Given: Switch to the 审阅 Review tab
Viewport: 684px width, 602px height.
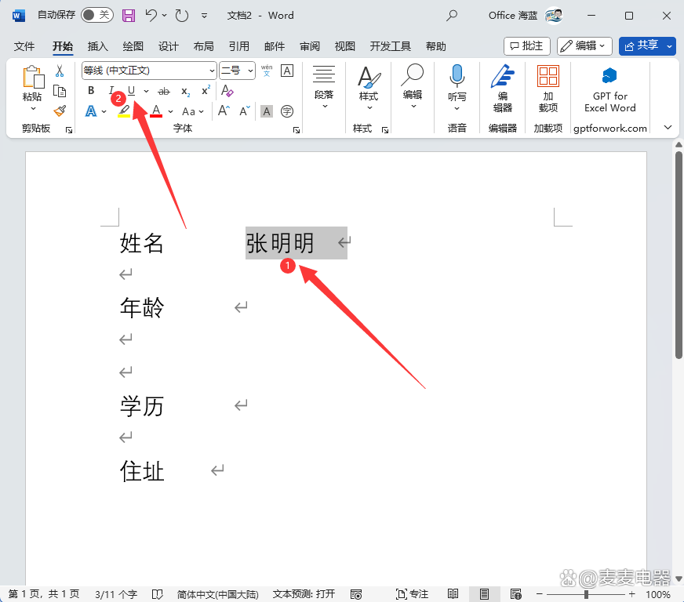Looking at the screenshot, I should [x=309, y=46].
